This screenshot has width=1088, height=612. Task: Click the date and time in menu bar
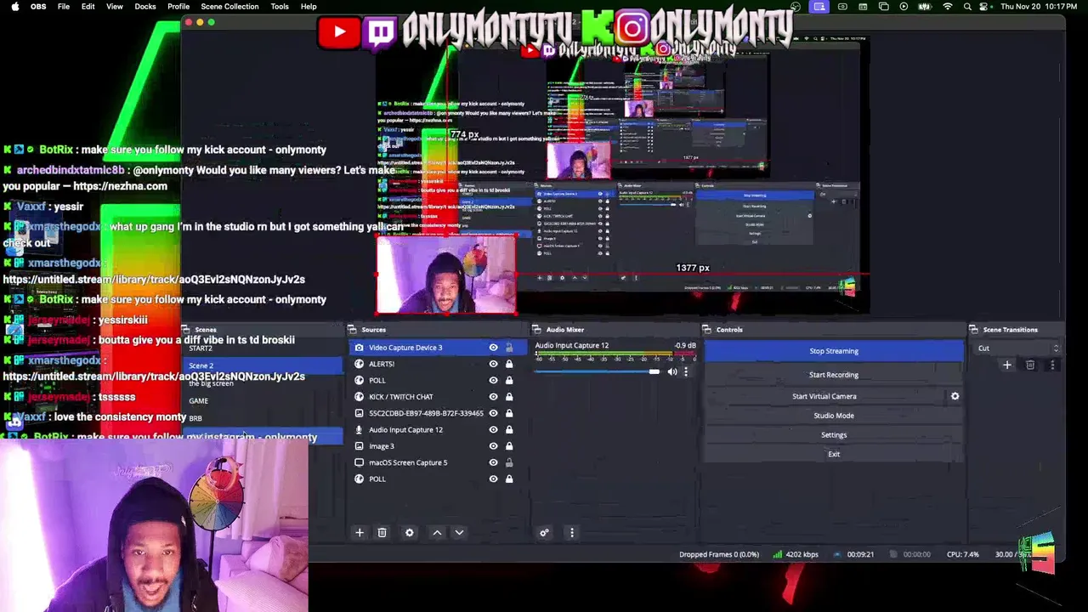[x=1039, y=7]
